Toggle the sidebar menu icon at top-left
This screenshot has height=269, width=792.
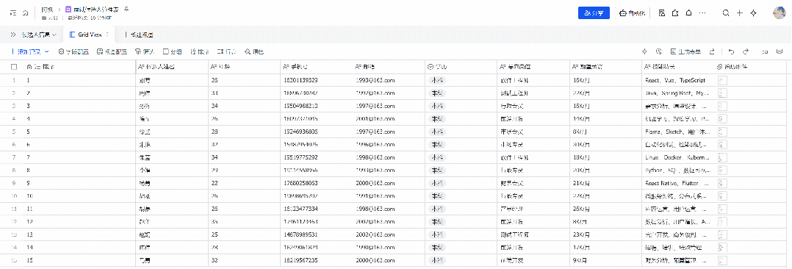tap(13, 13)
